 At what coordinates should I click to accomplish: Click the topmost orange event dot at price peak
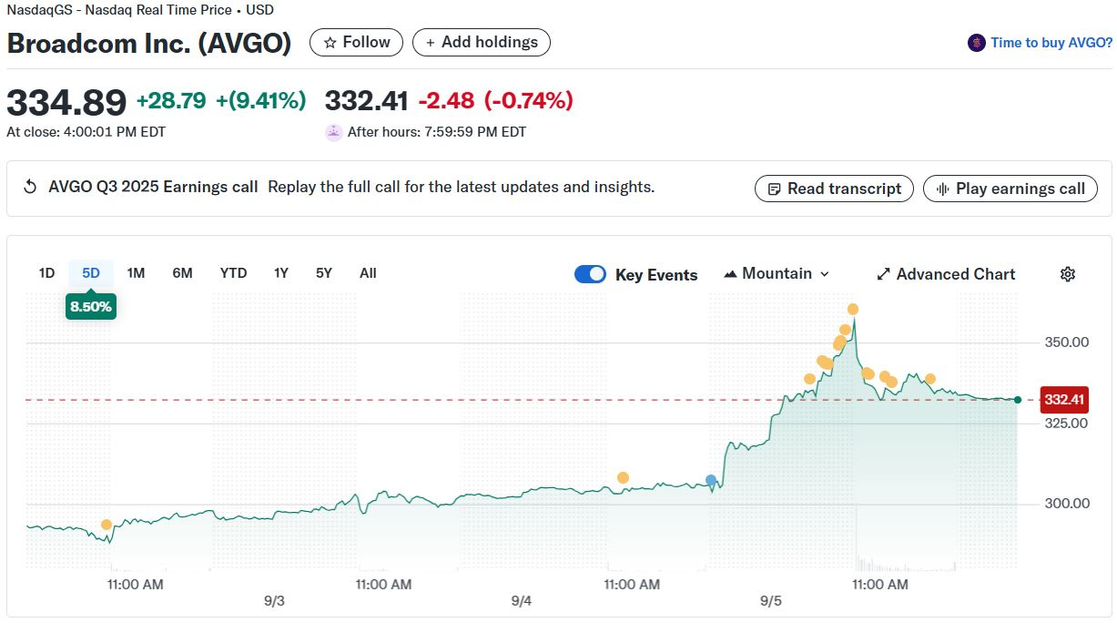point(853,310)
